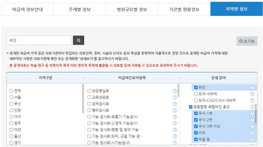Check the 광주 region checkbox

tap(11, 123)
